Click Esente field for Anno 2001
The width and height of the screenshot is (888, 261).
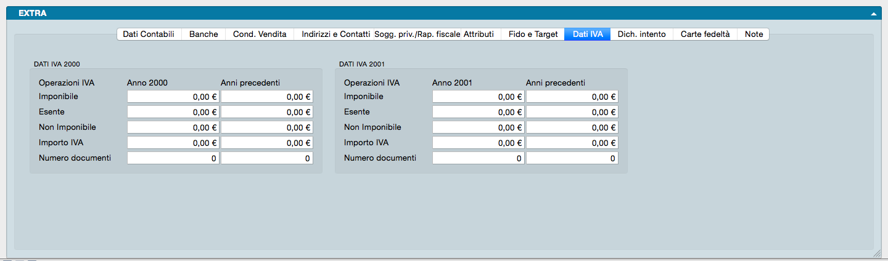(479, 112)
